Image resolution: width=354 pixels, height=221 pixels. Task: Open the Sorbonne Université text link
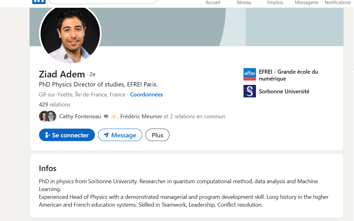[284, 91]
